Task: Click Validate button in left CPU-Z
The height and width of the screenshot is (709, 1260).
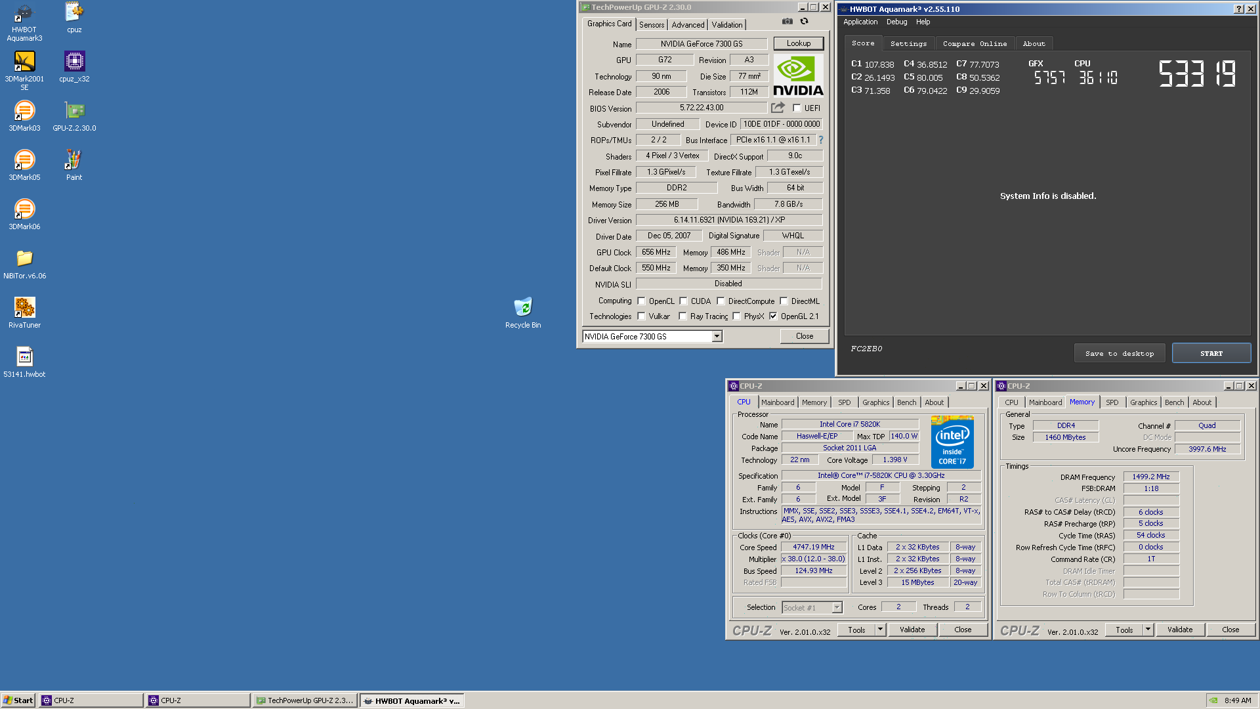Action: pyautogui.click(x=912, y=630)
